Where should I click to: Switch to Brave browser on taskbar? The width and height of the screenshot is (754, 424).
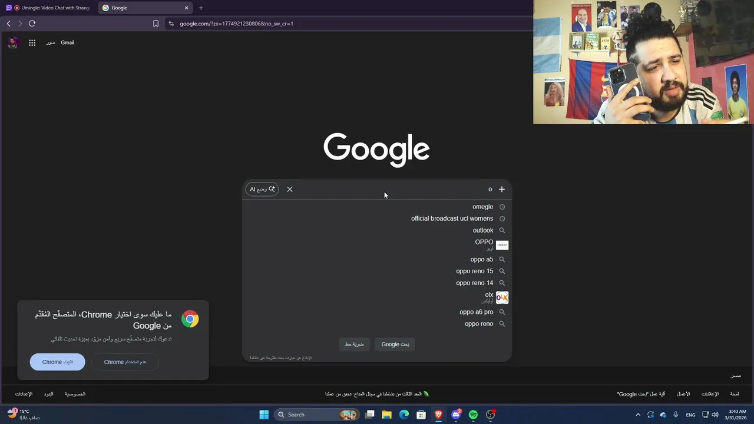(438, 415)
